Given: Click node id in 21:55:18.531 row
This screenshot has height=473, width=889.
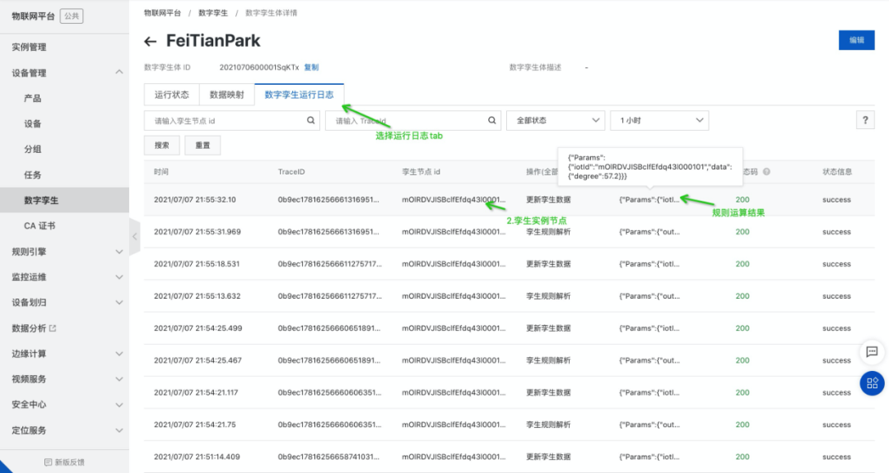Looking at the screenshot, I should pyautogui.click(x=454, y=264).
